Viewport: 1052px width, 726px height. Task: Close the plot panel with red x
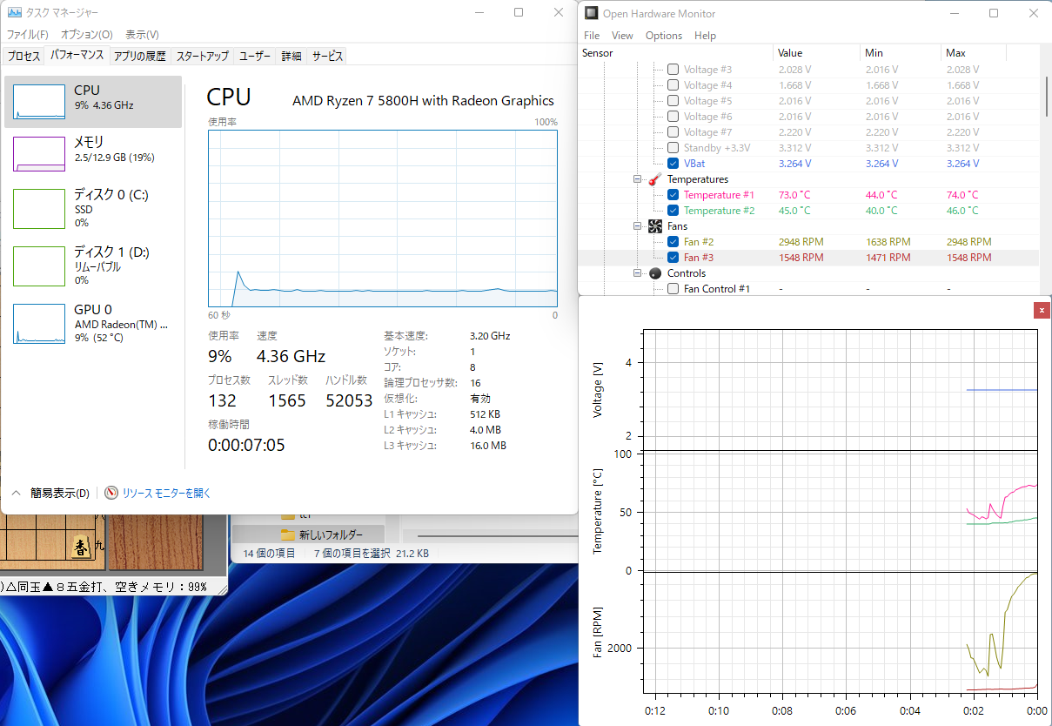pos(1042,310)
